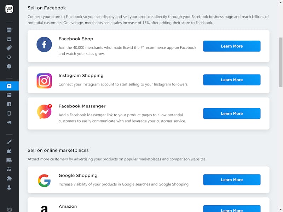Open the pie chart reports icon
The image size is (283, 212).
click(9, 66)
